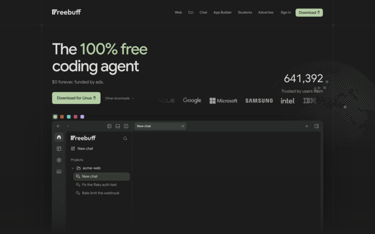Click the Freebuff logo in the header
This screenshot has width=375, height=234.
click(x=66, y=12)
